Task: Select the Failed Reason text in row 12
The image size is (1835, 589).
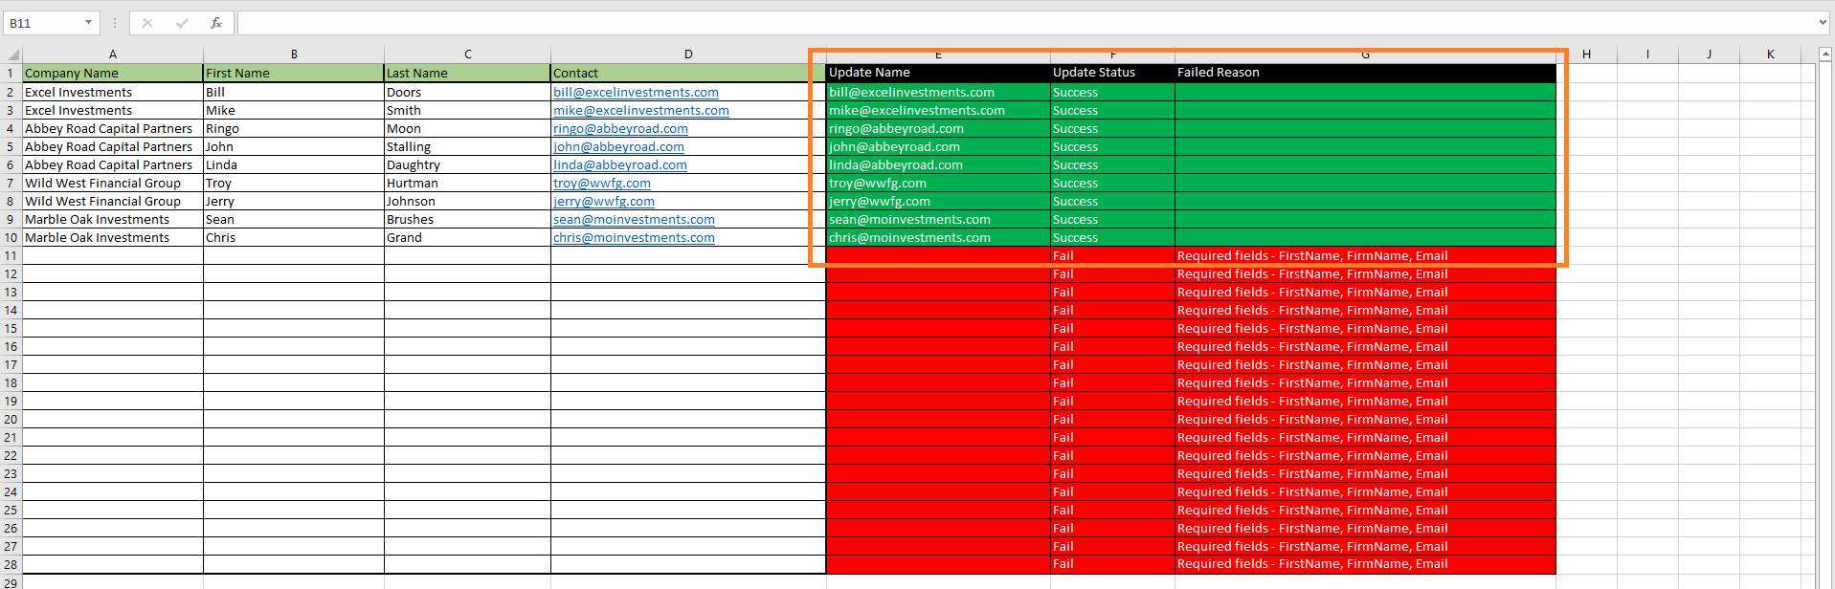Action: coord(1312,273)
